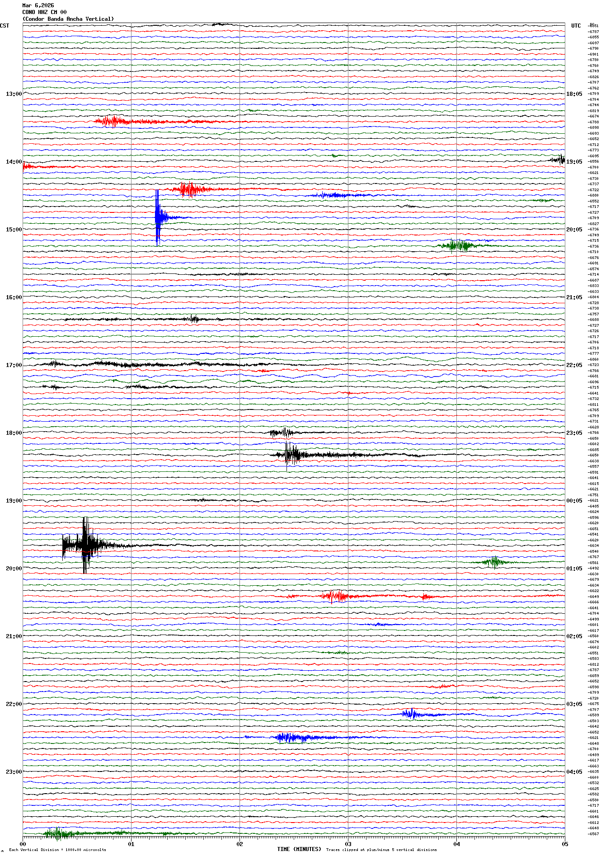601x856 pixels.
Task: Click the 13:00 CST time label
Action: click(14, 94)
